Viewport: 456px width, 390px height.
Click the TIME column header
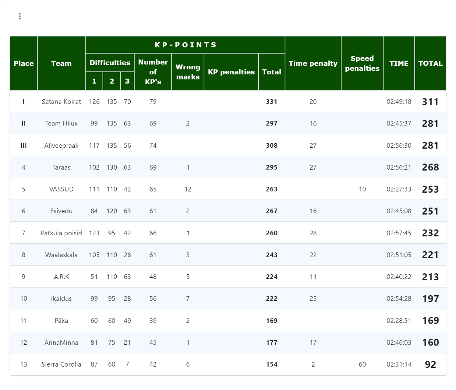(399, 63)
